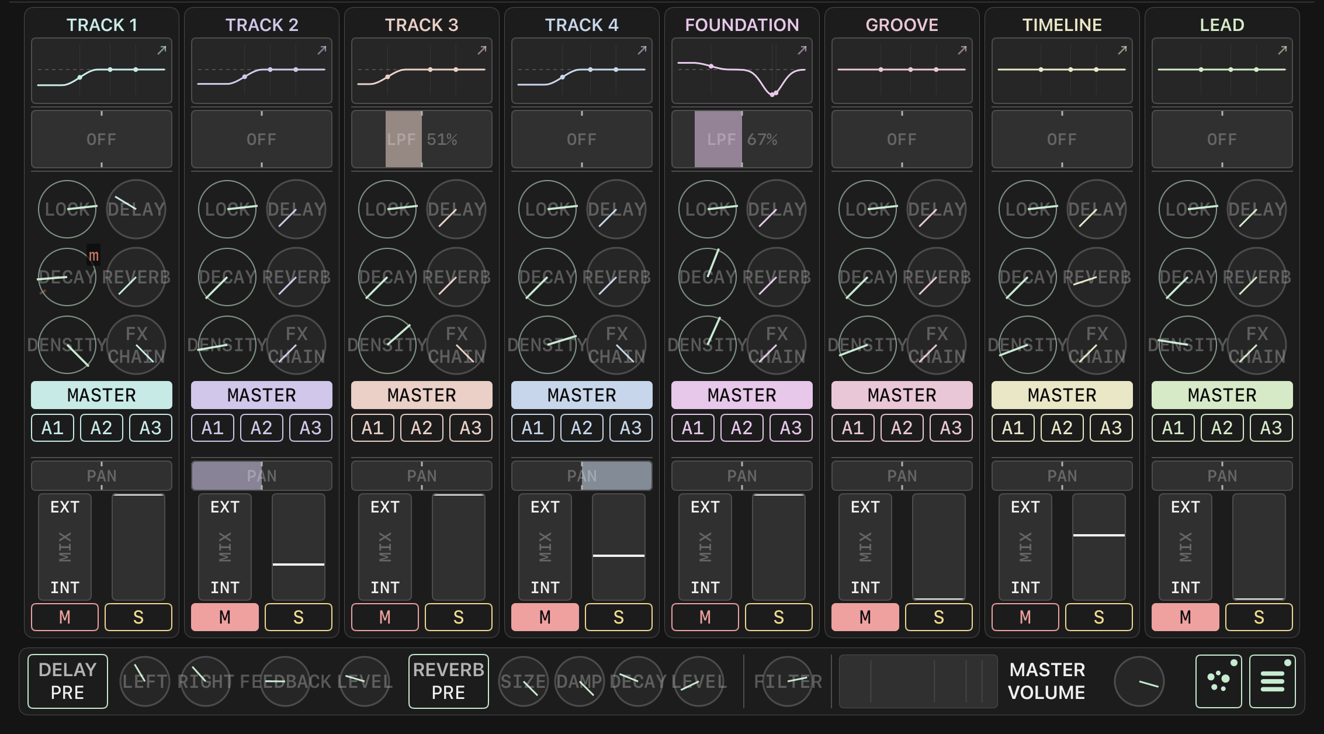Screen dimensions: 1324x734
Task: Click the Foundation DENSITY knob
Action: pos(708,345)
